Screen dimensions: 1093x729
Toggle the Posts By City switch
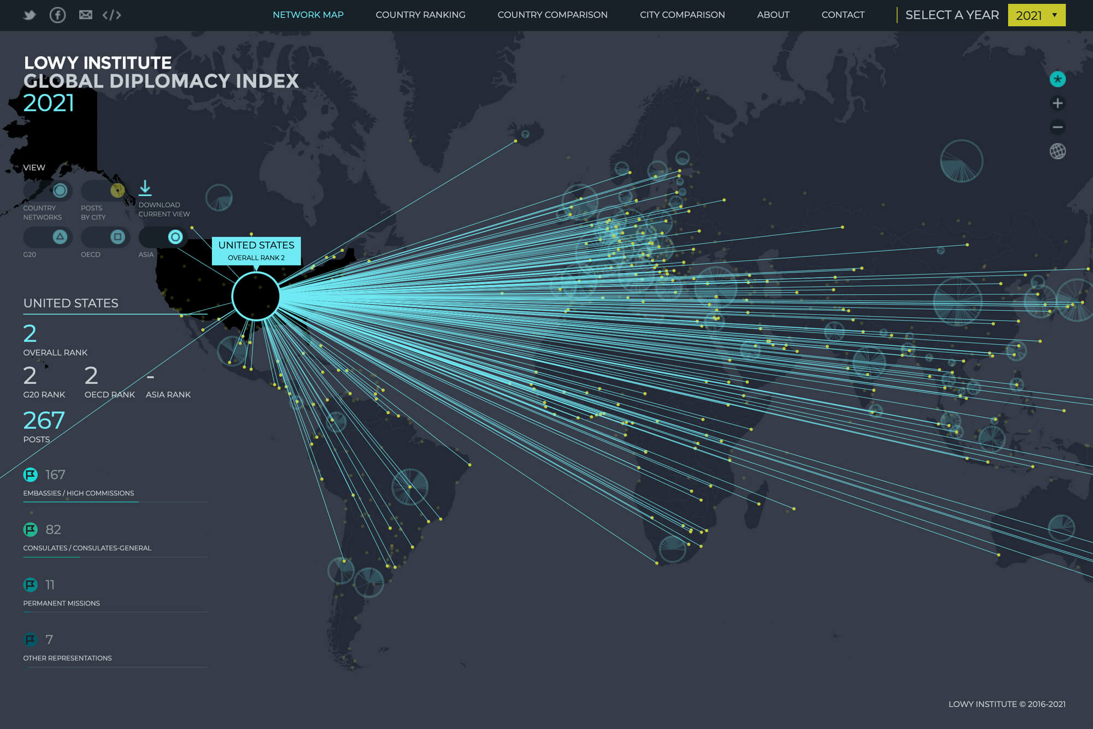105,190
